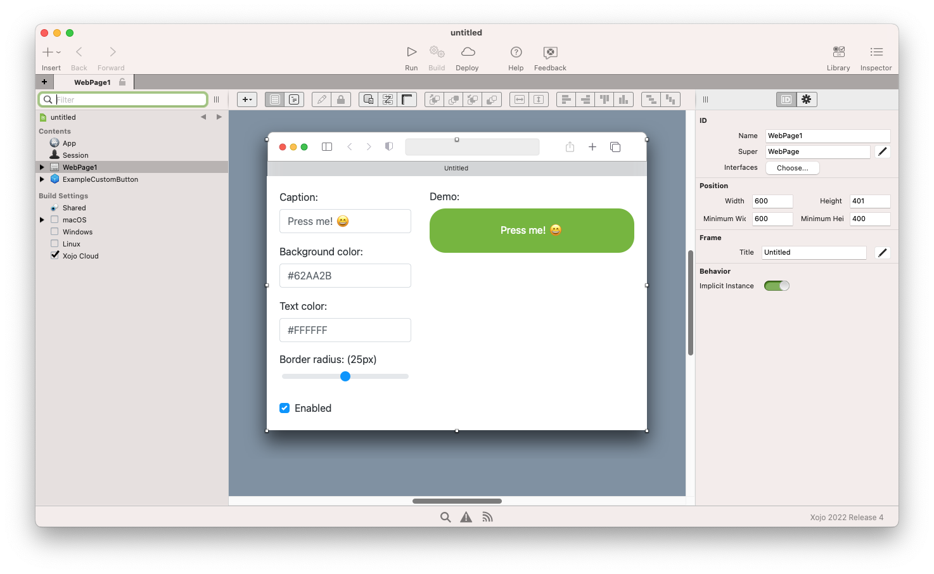Expand the ExampleCustomButton item
Screen dimensions: 934x574
[x=42, y=179]
